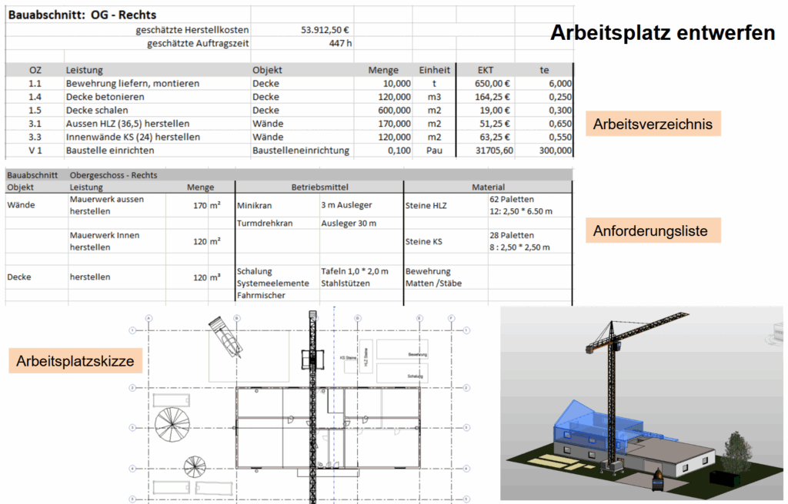Select the EKT column header
Viewport: 788px width, 504px height.
pos(486,70)
